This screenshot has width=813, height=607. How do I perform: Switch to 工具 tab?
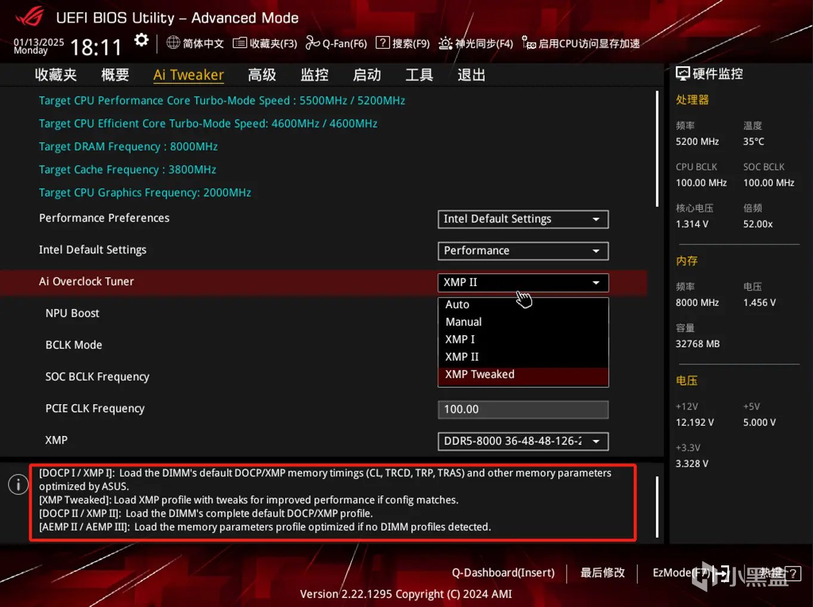pyautogui.click(x=419, y=75)
